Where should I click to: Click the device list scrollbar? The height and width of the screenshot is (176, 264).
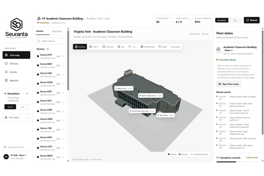coord(68,60)
